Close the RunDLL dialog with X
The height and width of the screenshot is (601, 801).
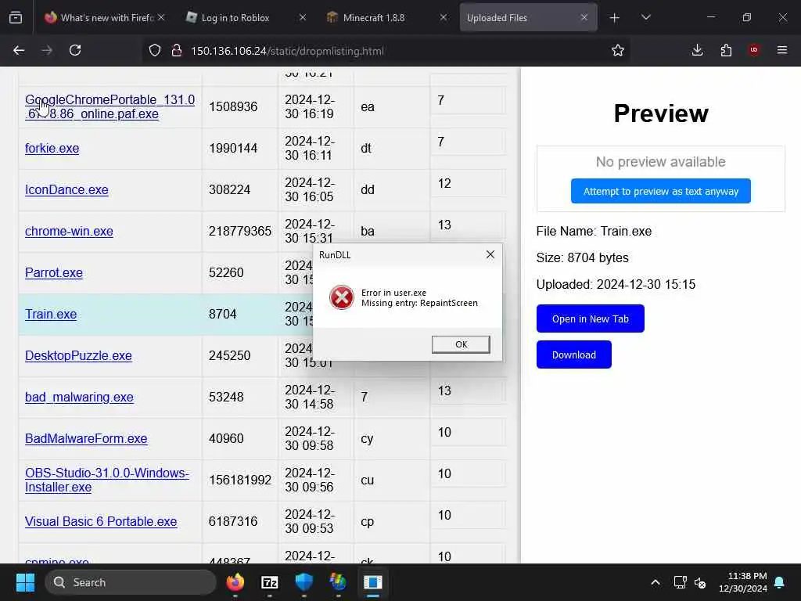[490, 254]
